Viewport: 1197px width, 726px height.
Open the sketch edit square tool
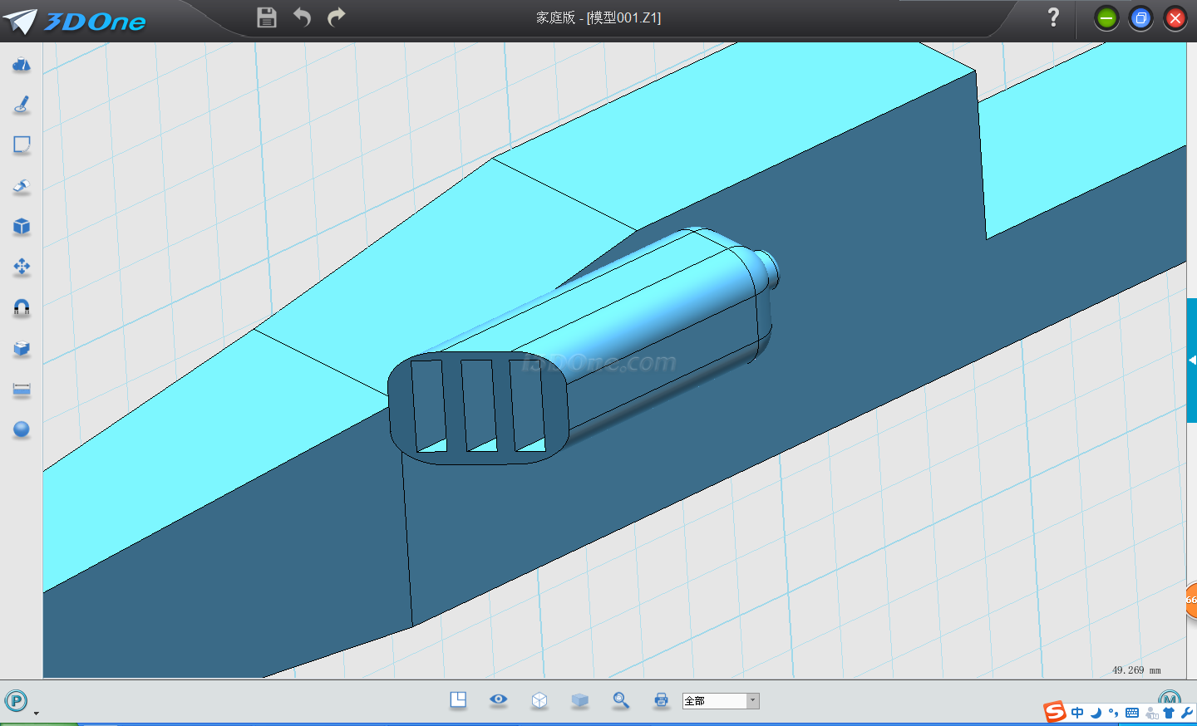coord(22,145)
